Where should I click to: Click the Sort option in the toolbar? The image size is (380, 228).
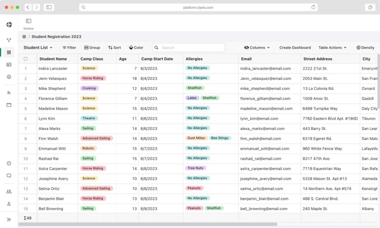click(x=114, y=47)
